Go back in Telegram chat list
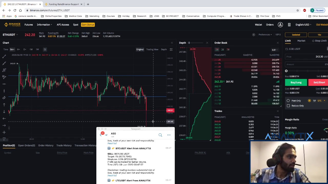This screenshot has height=184, width=328. tap(101, 135)
